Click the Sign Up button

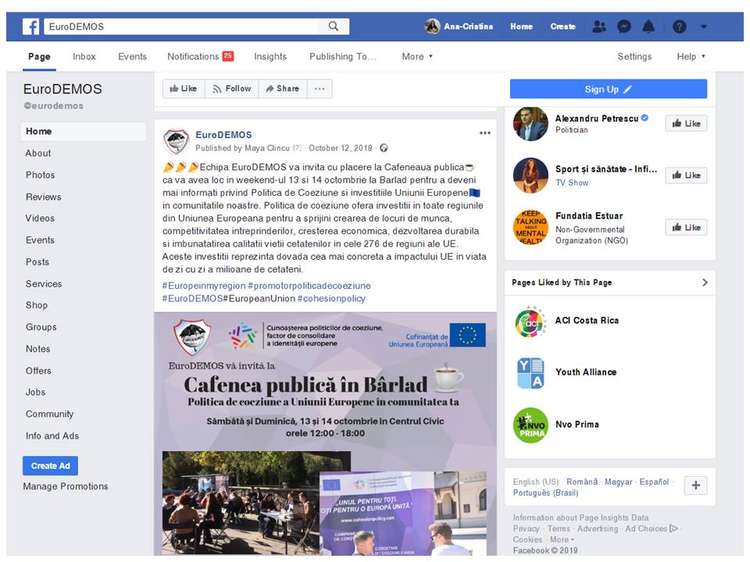pyautogui.click(x=608, y=89)
